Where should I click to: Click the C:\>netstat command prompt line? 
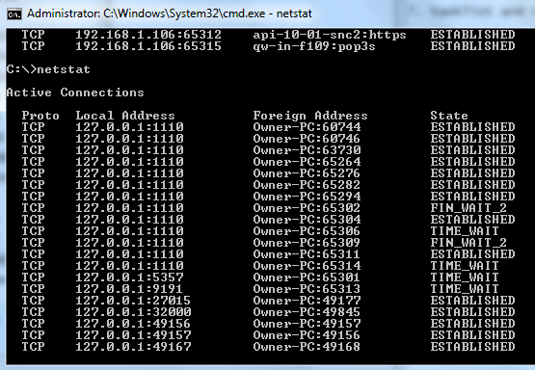click(48, 69)
